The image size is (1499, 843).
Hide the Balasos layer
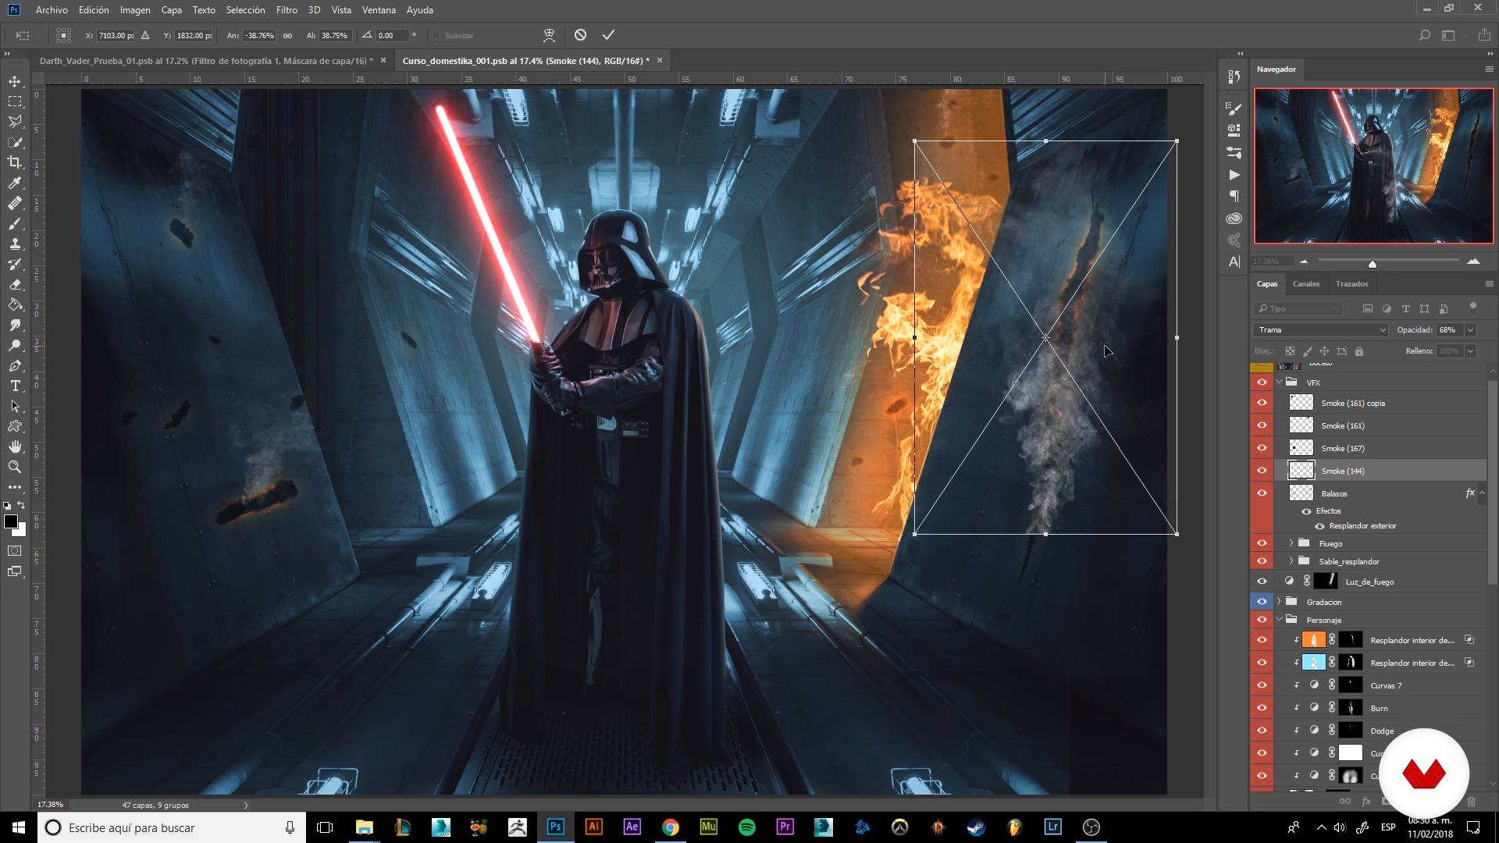1262,493
